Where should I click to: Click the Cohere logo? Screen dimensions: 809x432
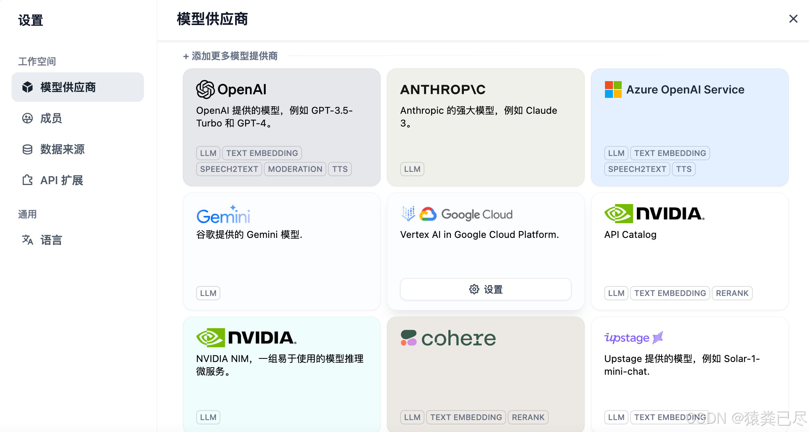[448, 338]
